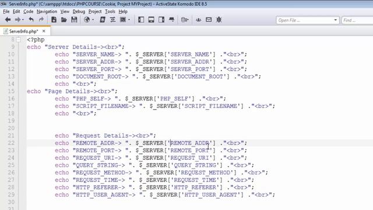Click the Forward navigation arrow
This screenshot has height=210, width=373.
pos(17,20)
